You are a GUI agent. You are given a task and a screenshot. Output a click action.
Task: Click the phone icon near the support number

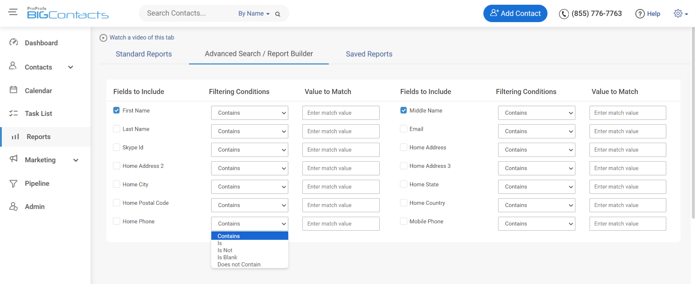pos(563,14)
